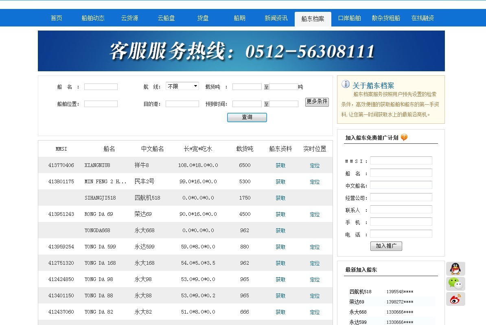Go to the 首页 menu item
This screenshot has height=325, width=486.
pos(57,18)
